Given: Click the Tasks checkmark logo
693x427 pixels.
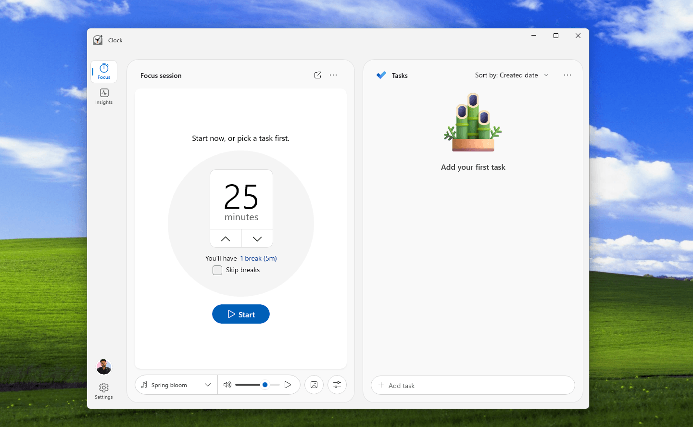Looking at the screenshot, I should [x=381, y=75].
